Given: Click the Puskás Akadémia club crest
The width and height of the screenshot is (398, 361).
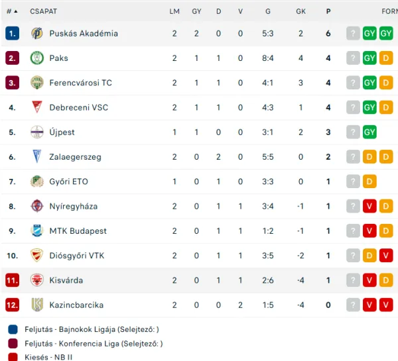Looking at the screenshot, I should pos(36,34).
